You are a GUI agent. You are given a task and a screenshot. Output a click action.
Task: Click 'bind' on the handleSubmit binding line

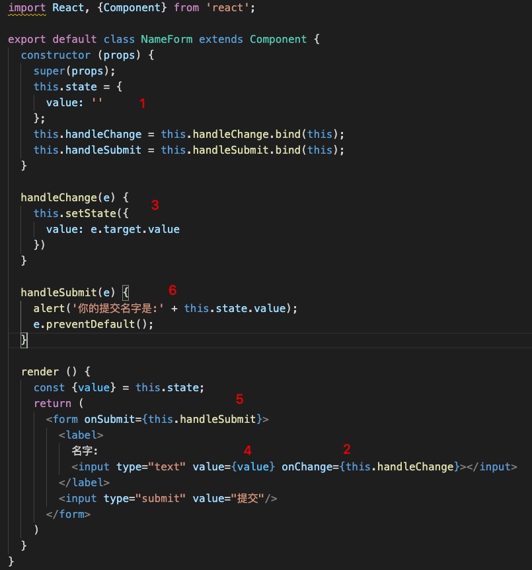(x=287, y=150)
